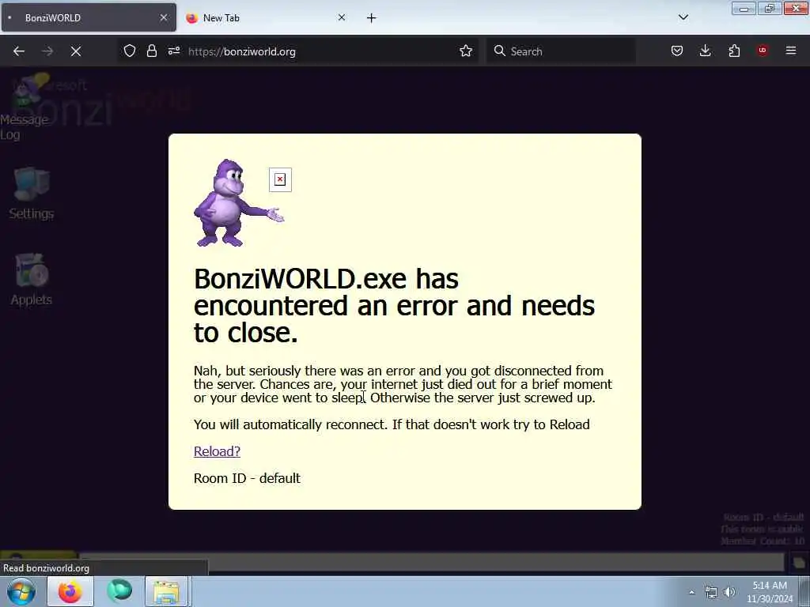Open the tracking protection shield icon

[130, 51]
